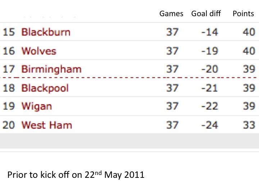Click the Wigan team name
Viewport: 259px width, 194px height.
(37, 106)
